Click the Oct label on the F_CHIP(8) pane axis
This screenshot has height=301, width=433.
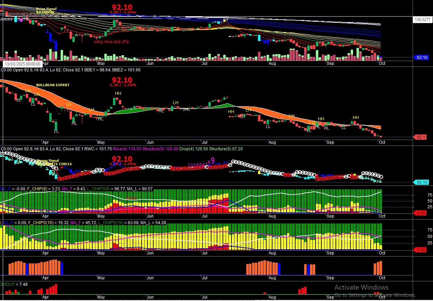[382, 216]
